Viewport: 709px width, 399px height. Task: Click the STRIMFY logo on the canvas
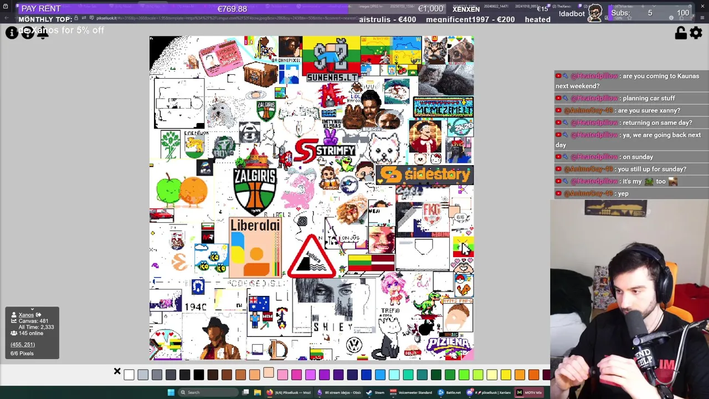coord(325,151)
